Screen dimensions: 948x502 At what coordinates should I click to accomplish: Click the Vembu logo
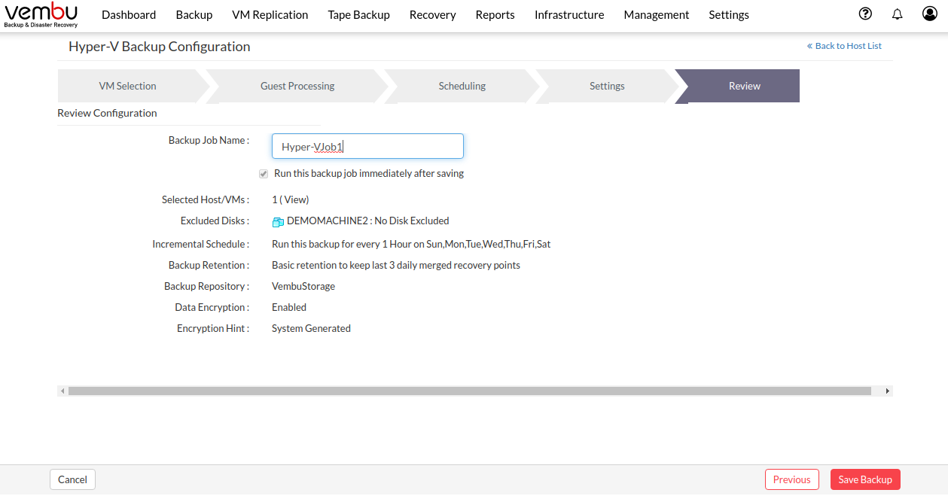coord(41,15)
